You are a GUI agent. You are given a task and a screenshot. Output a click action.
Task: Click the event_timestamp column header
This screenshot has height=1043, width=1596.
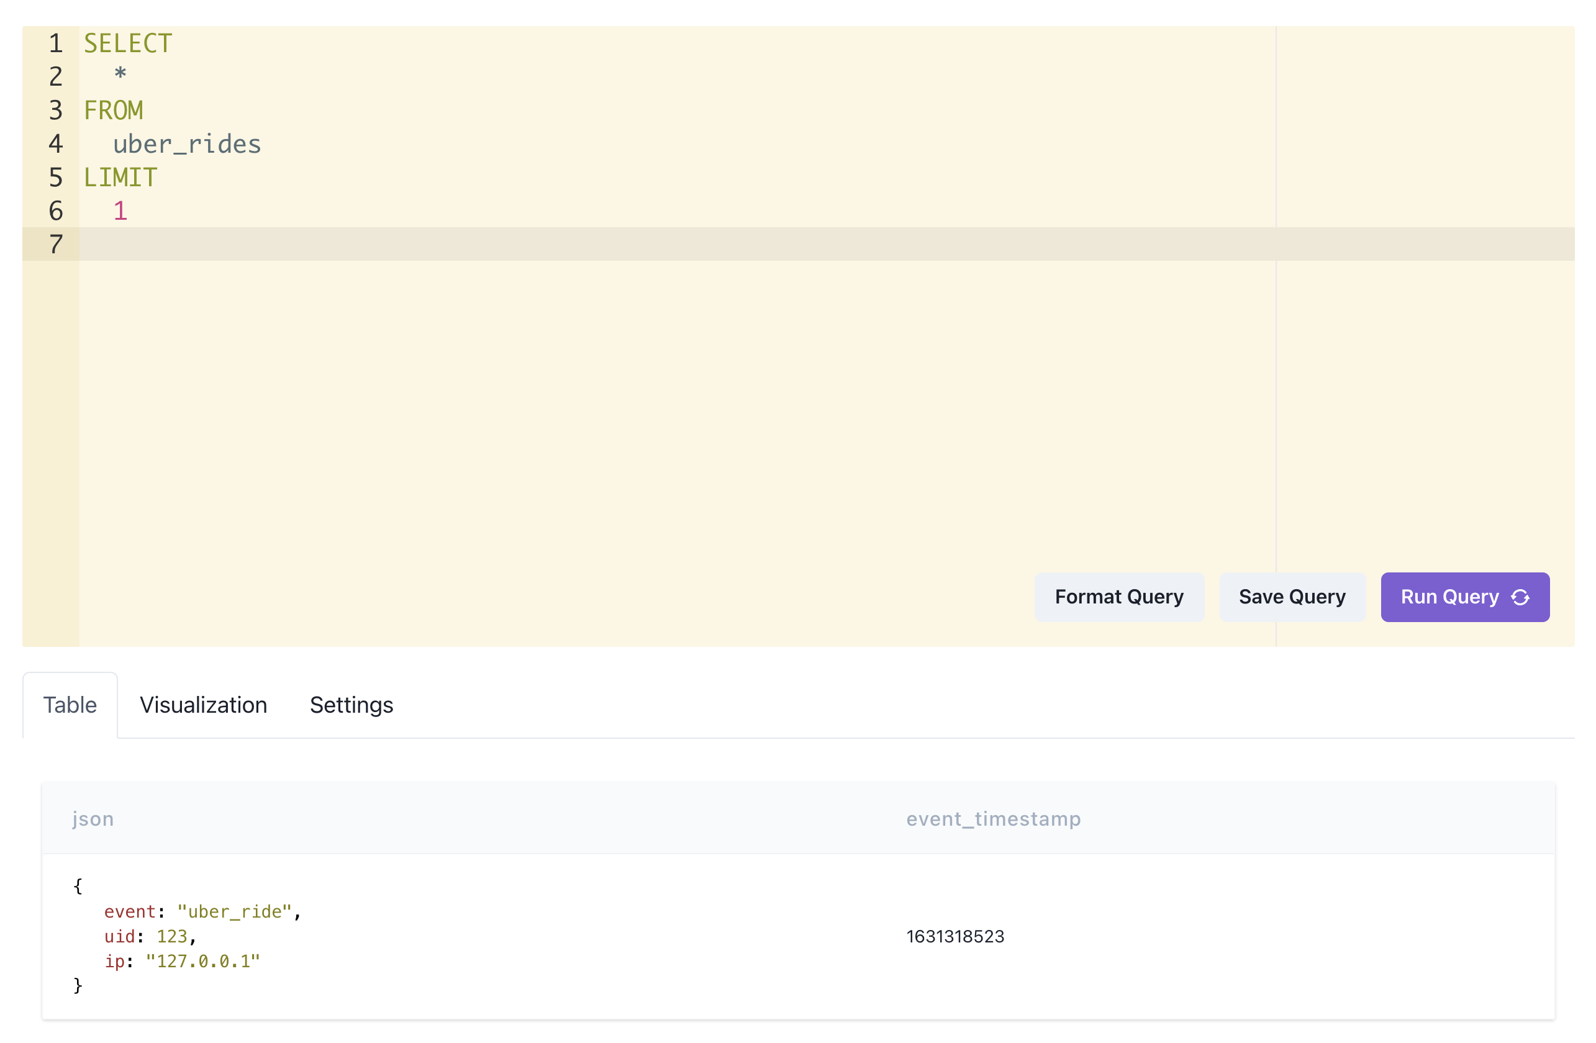click(x=993, y=819)
